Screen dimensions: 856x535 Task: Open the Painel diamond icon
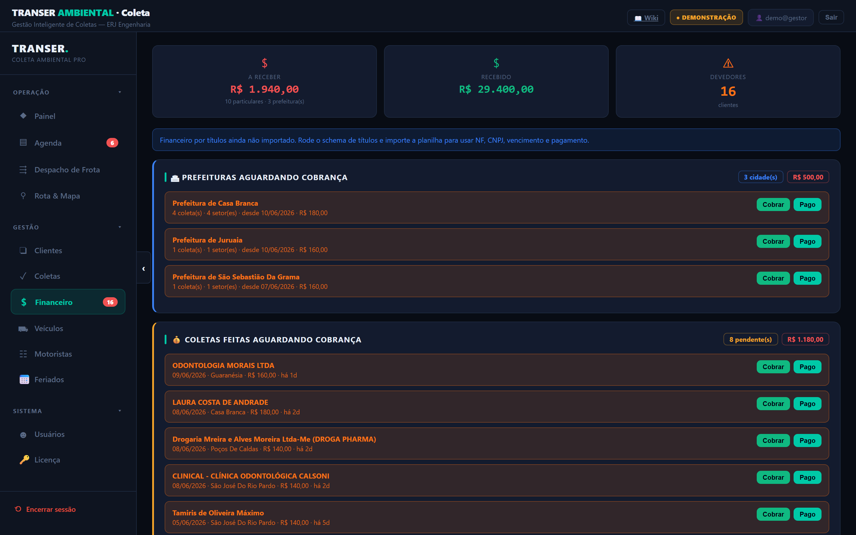pyautogui.click(x=23, y=116)
